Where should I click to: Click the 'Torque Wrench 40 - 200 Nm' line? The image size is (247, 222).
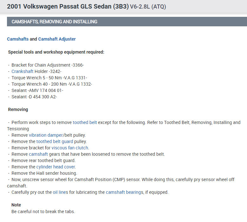point(52,84)
